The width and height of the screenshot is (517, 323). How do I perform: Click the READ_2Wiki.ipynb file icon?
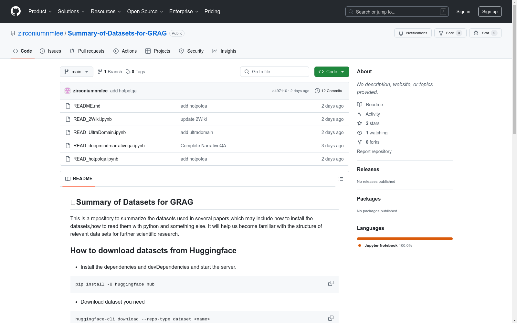pos(68,119)
